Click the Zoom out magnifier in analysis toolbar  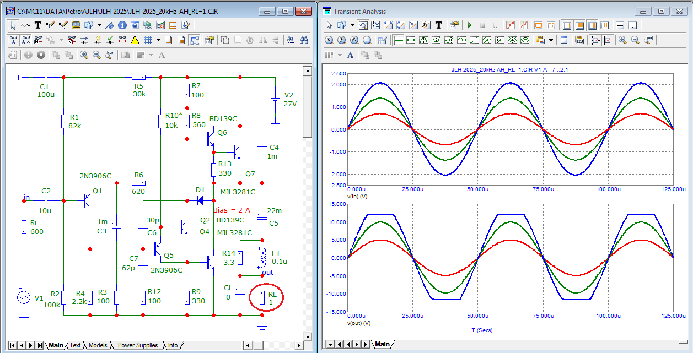coord(635,40)
